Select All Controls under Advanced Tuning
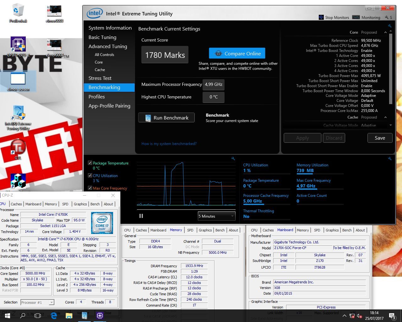402x322 pixels. pos(104,54)
